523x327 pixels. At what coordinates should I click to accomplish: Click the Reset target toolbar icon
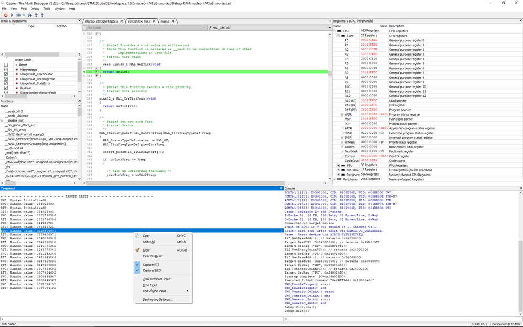tap(19, 15)
